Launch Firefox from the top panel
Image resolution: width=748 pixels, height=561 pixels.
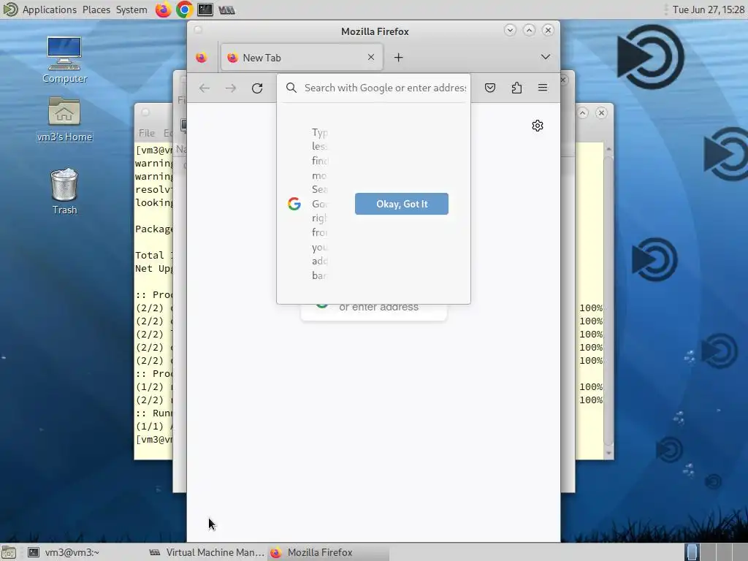click(163, 9)
